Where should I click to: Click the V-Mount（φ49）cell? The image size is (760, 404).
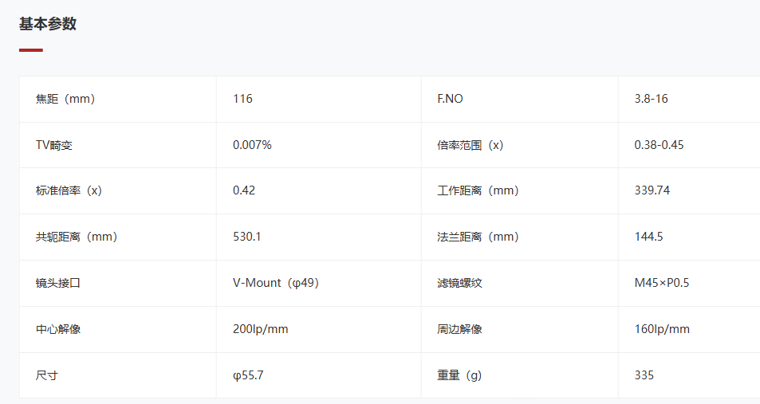click(x=318, y=283)
